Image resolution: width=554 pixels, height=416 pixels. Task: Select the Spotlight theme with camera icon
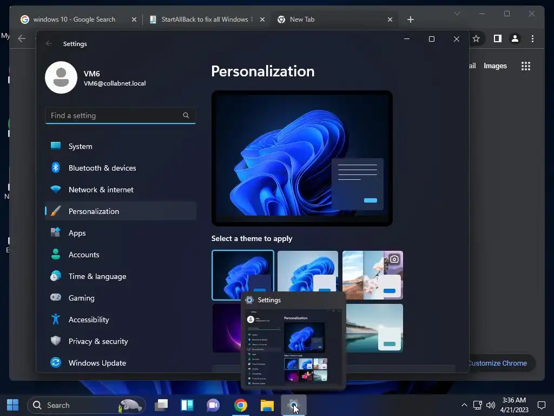(x=373, y=275)
